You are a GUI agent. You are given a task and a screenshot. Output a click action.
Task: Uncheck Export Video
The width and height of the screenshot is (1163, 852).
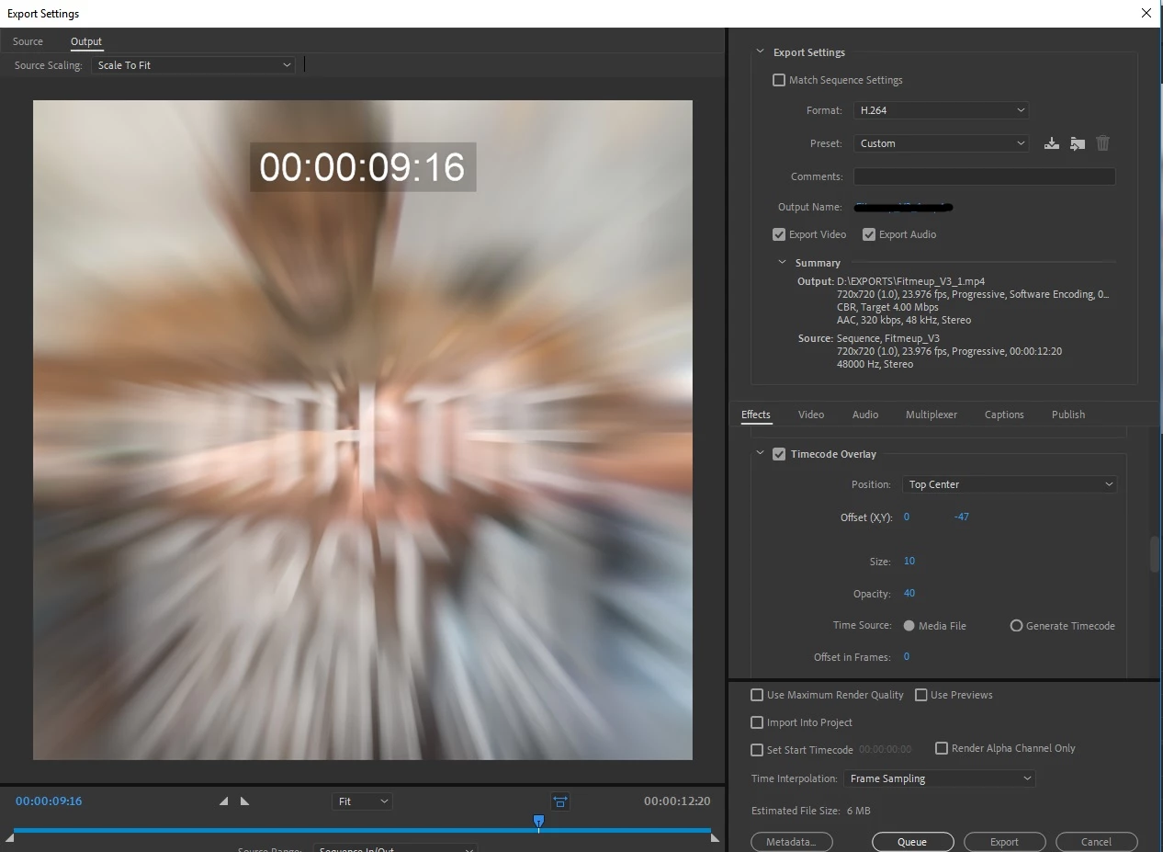[779, 234]
